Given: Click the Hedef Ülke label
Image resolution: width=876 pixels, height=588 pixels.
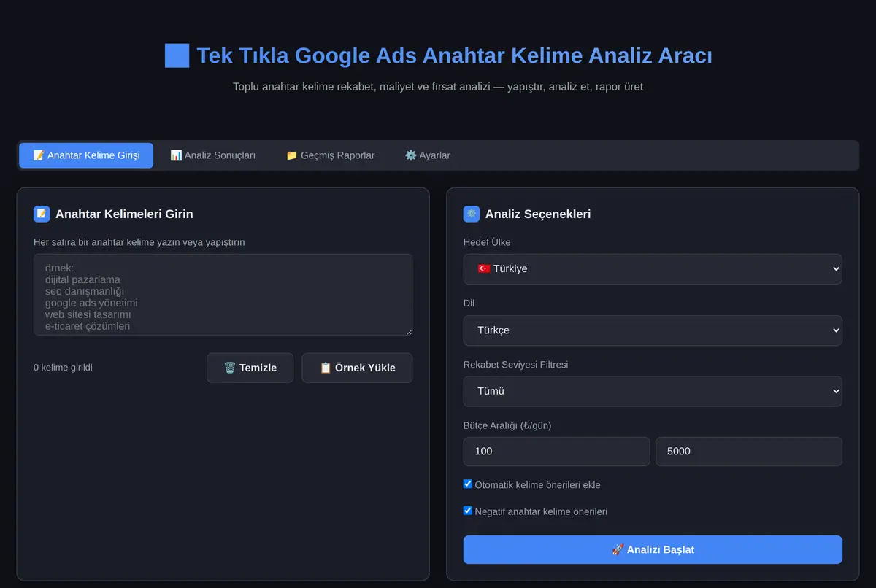Looking at the screenshot, I should coord(487,242).
